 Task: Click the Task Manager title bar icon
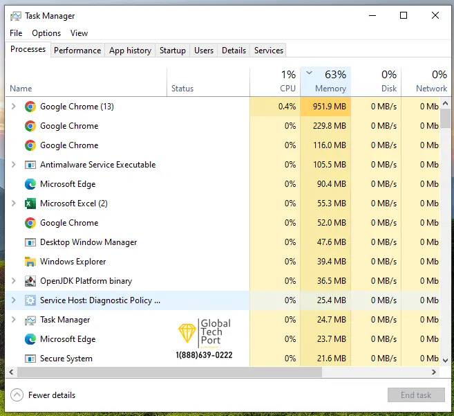16,16
